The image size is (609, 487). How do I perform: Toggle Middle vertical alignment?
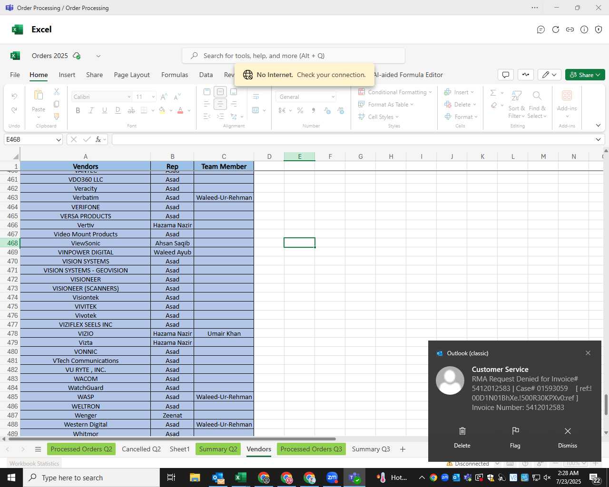click(x=220, y=92)
